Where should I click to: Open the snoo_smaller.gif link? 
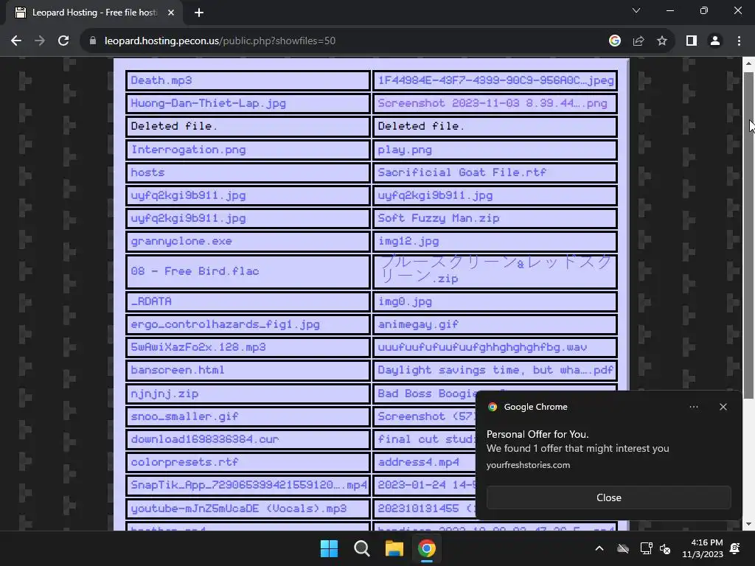pos(184,416)
